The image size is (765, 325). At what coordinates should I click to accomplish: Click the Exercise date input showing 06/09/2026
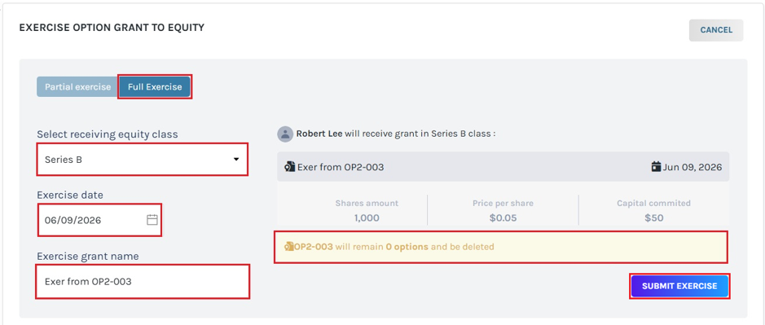[99, 220]
